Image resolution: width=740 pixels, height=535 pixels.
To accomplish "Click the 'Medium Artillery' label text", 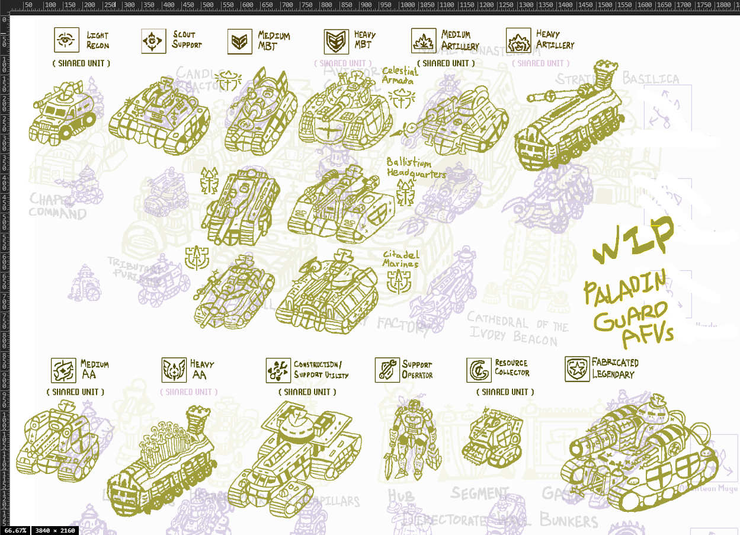I will pyautogui.click(x=460, y=40).
